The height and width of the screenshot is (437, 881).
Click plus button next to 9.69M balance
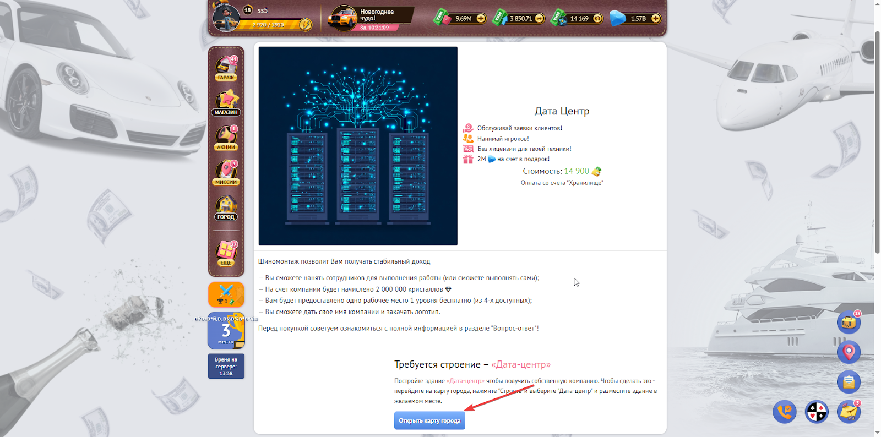pyautogui.click(x=481, y=19)
